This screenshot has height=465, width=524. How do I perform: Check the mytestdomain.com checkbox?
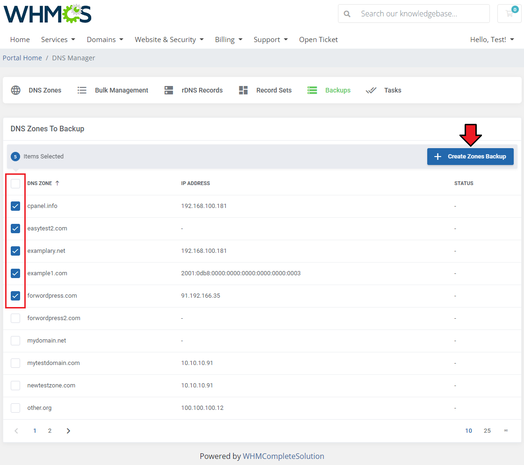pyautogui.click(x=15, y=363)
